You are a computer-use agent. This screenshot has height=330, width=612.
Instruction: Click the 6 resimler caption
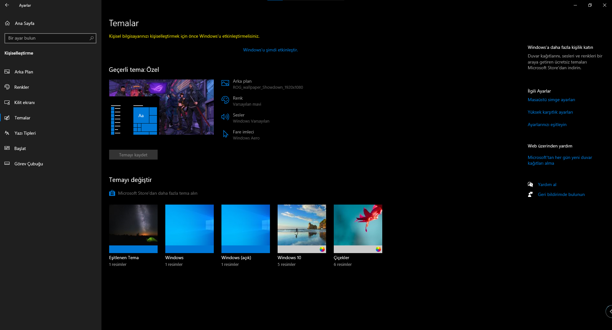(343, 265)
